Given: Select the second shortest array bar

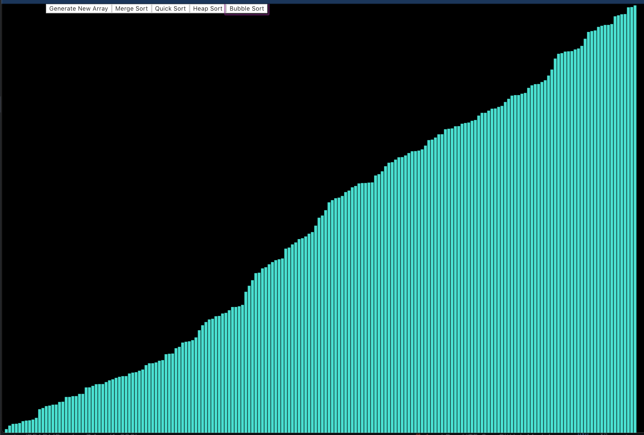Looking at the screenshot, I should click(10, 429).
